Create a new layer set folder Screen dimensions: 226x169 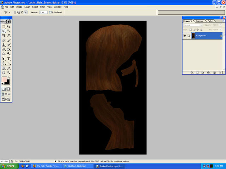202,73
